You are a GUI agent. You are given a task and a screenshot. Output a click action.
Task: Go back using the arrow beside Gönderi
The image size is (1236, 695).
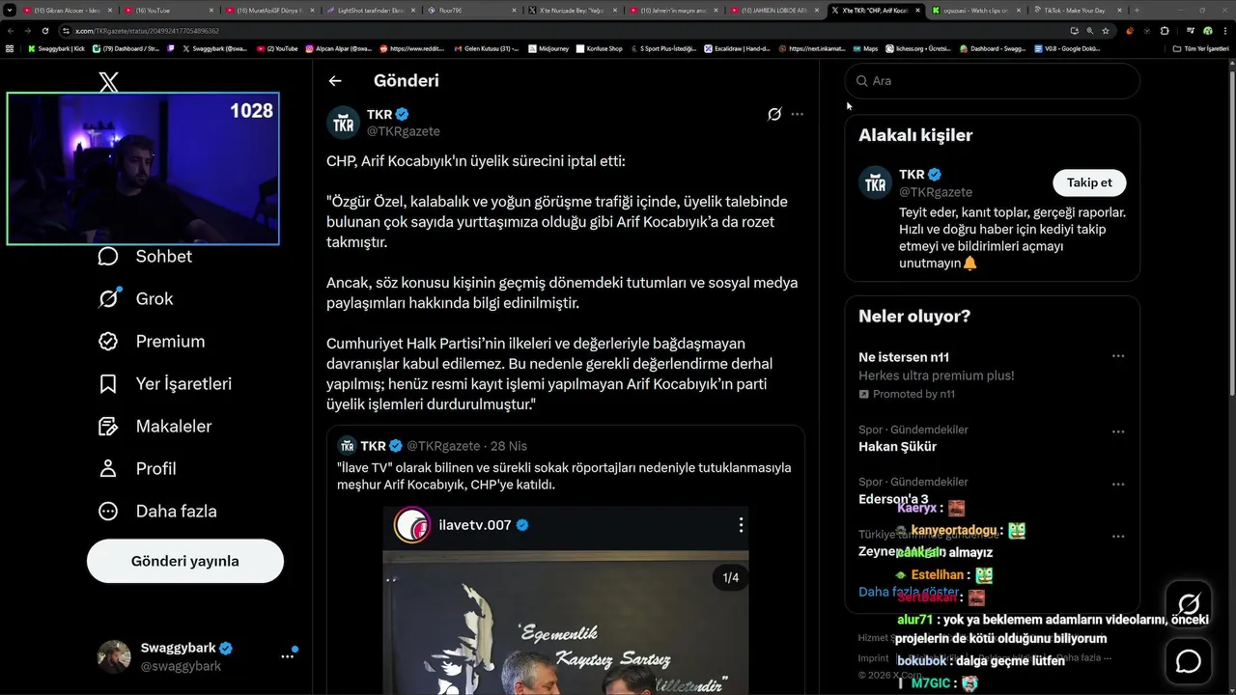335,81
